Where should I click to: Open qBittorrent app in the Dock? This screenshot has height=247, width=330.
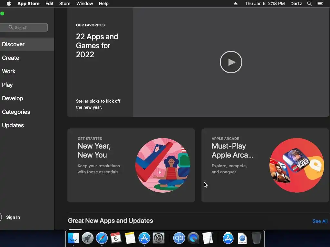coord(179,238)
